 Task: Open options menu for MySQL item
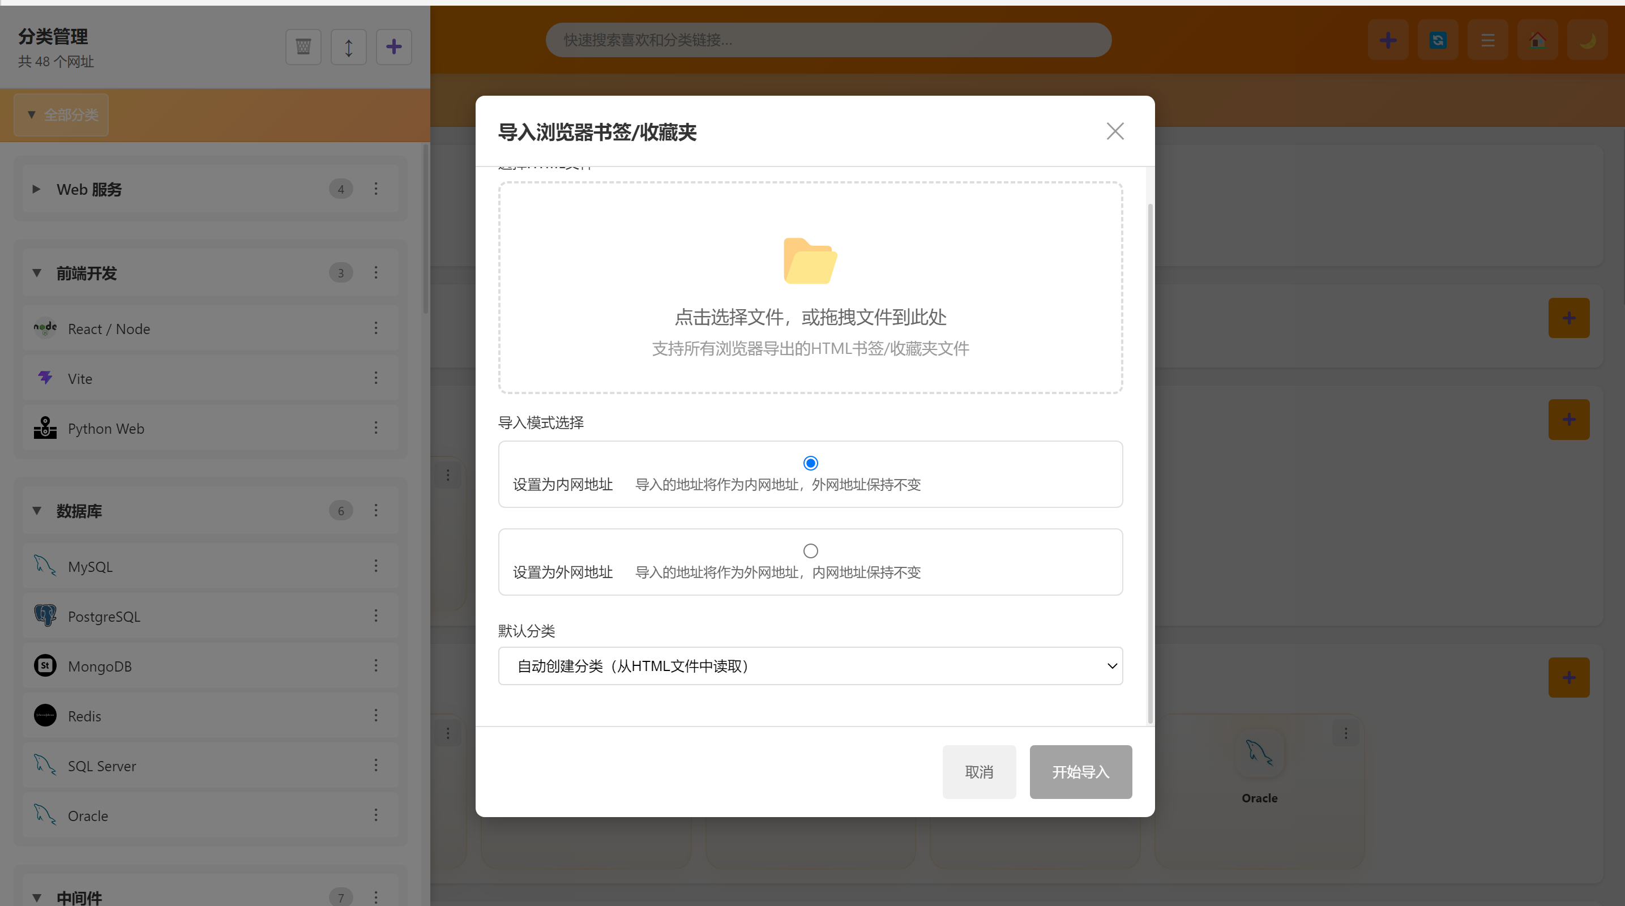(x=376, y=566)
